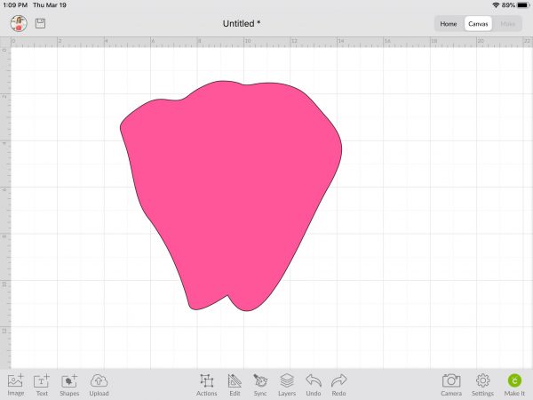Tap the Untitled project title

(x=242, y=23)
